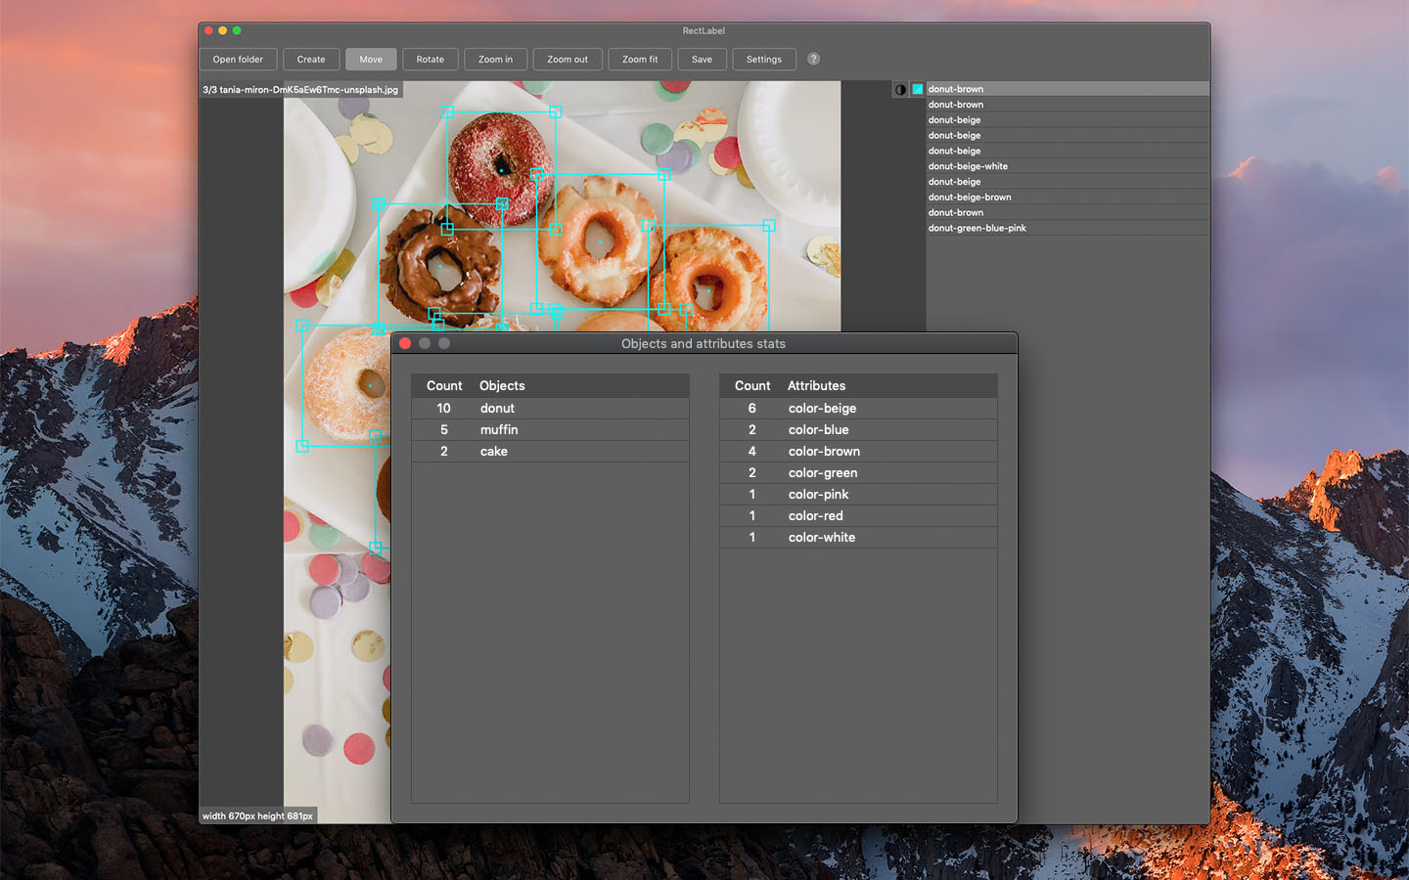This screenshot has width=1409, height=880.
Task: Click the color-pink attribute row
Action: click(x=858, y=494)
